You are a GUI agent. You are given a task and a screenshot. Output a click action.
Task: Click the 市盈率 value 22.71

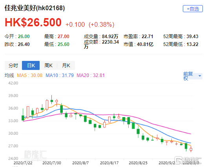148,37
